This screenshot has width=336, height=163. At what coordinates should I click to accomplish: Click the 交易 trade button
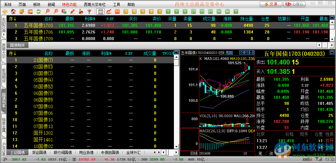[x=271, y=4]
